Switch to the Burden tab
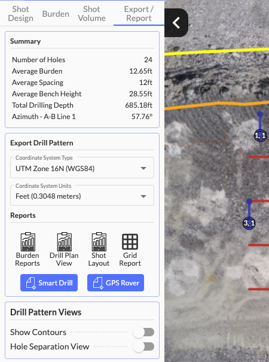This screenshot has height=362, width=269. pos(56,14)
